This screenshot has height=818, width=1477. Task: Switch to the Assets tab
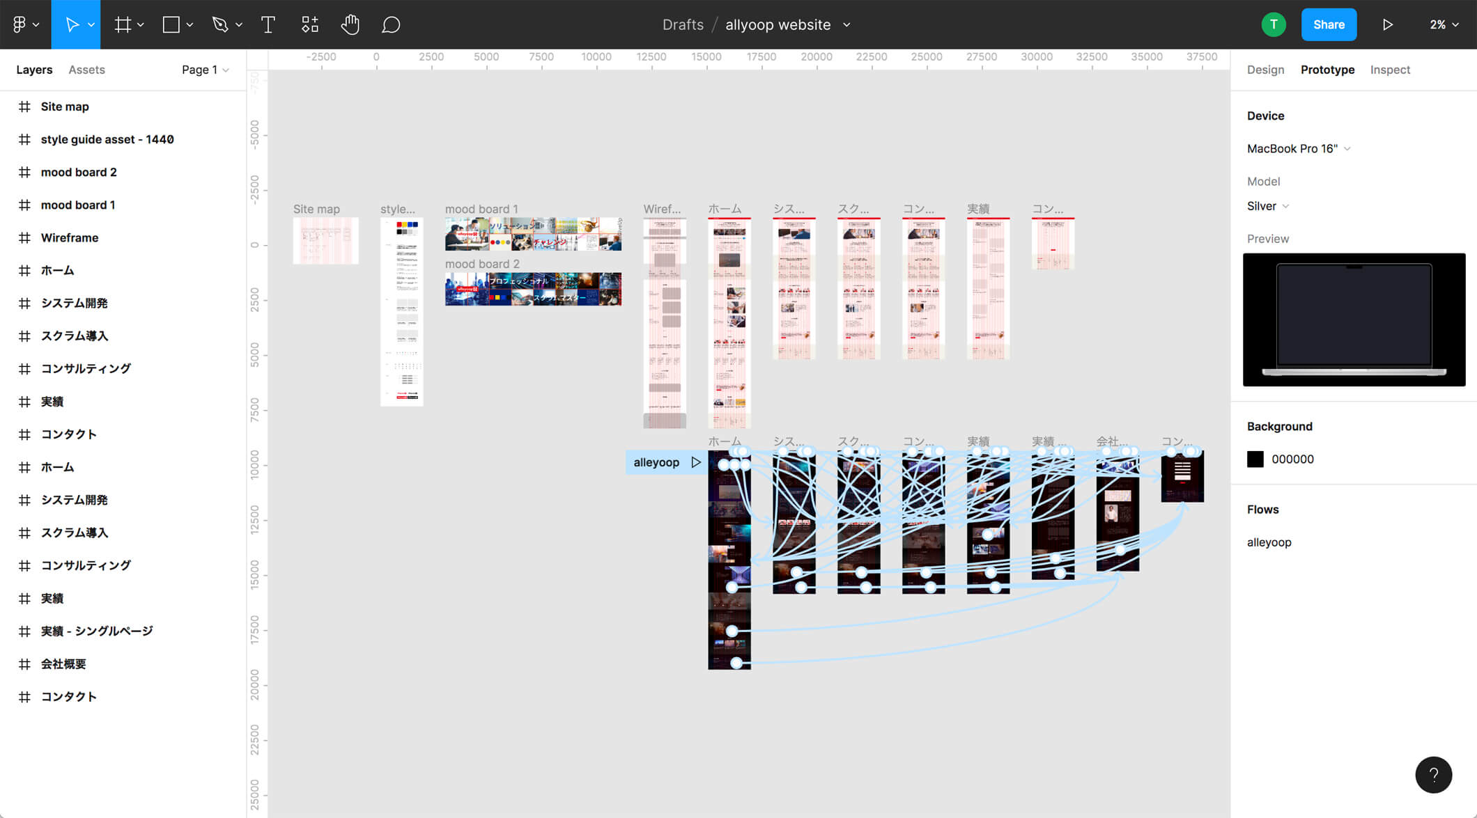click(x=86, y=70)
